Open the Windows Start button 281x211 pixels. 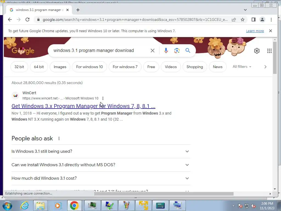[x=7, y=206]
